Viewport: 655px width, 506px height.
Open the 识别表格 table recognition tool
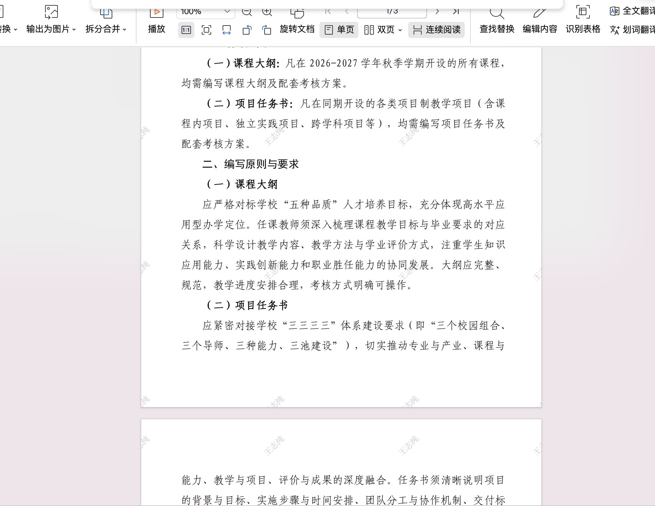click(x=583, y=20)
